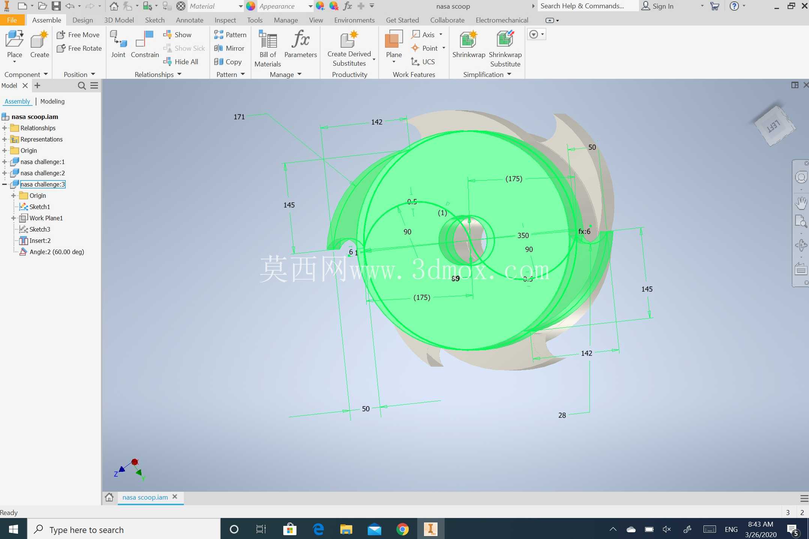Click the Axis work feature
This screenshot has width=809, height=539.
tap(423, 35)
